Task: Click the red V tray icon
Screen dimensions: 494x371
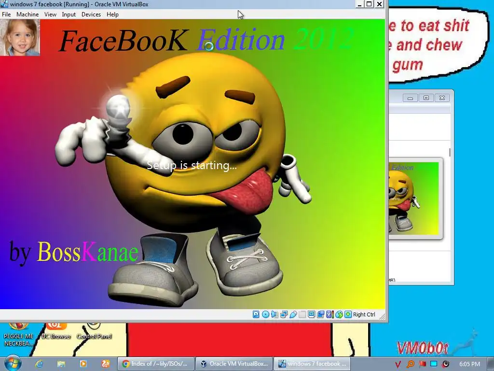Action: pyautogui.click(x=398, y=364)
